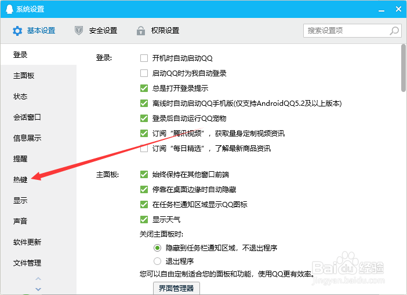Focus the 搜索设置项 search field

(x=353, y=31)
